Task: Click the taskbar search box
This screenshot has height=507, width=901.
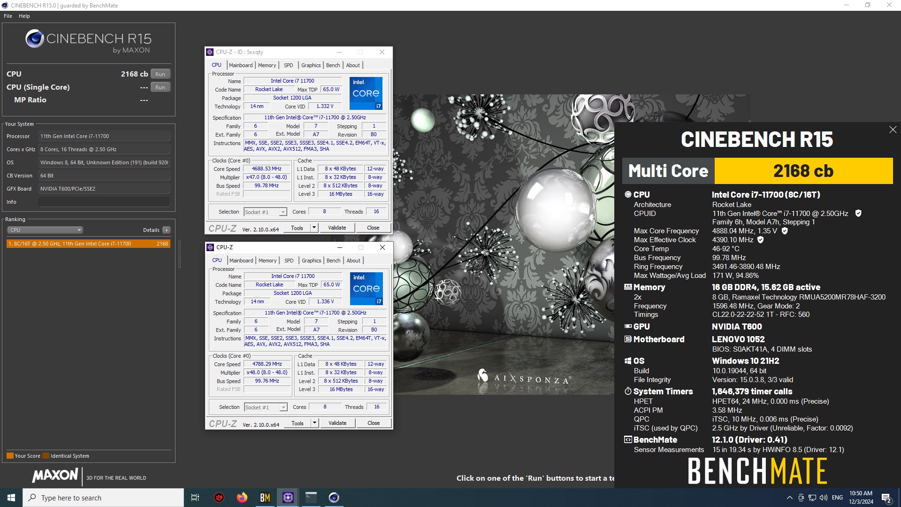Action: coord(103,498)
